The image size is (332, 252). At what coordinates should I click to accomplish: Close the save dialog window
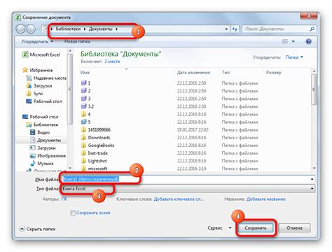coord(309,16)
